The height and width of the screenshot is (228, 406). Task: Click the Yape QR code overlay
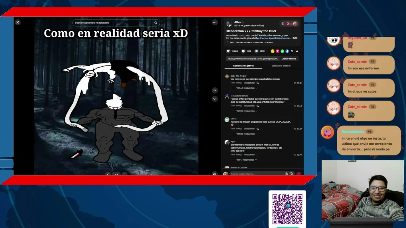click(287, 209)
